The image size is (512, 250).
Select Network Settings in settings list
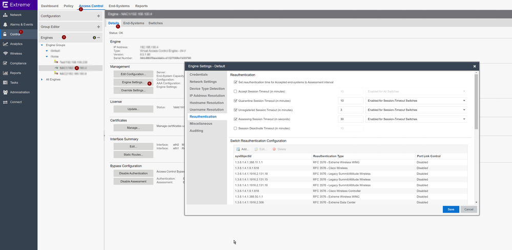pyautogui.click(x=203, y=82)
